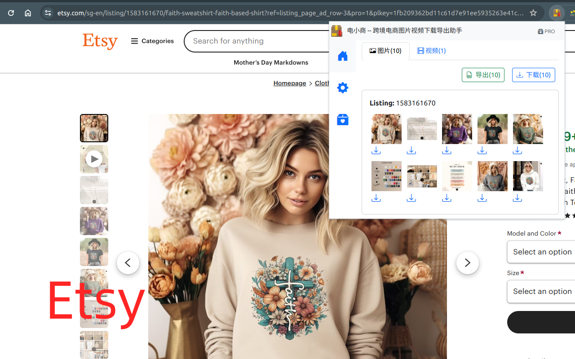The width and height of the screenshot is (575, 359).
Task: Open the browser home page
Action: coord(28,13)
